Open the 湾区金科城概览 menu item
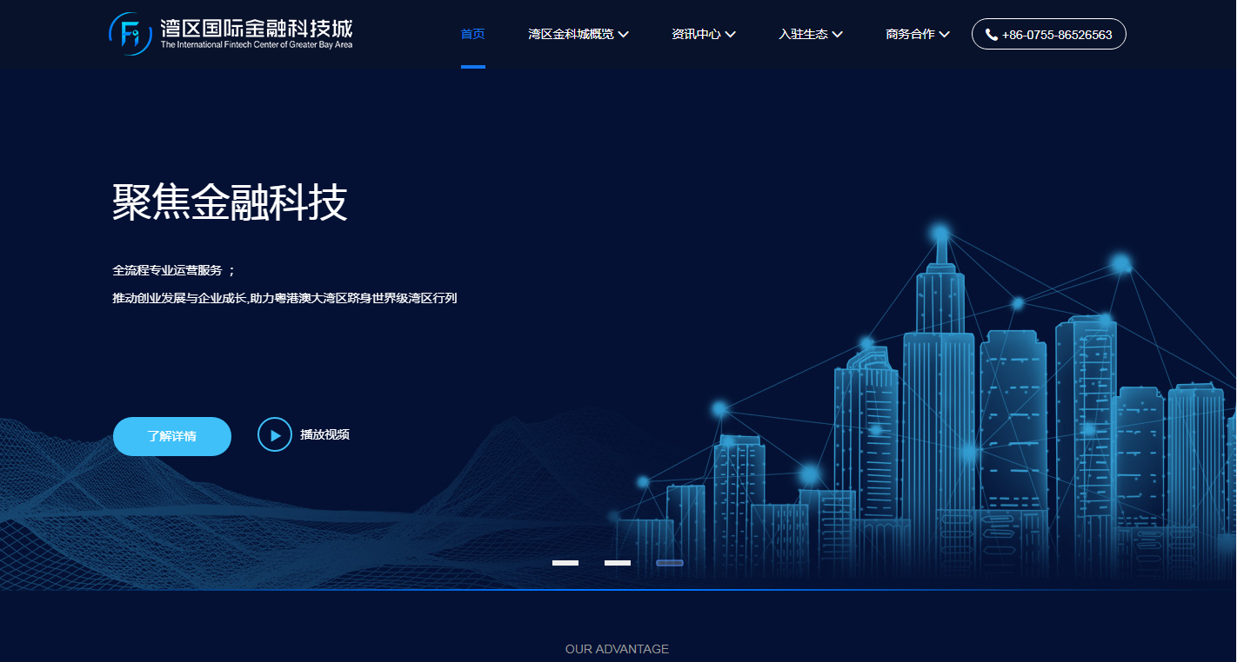The width and height of the screenshot is (1237, 662). point(571,35)
